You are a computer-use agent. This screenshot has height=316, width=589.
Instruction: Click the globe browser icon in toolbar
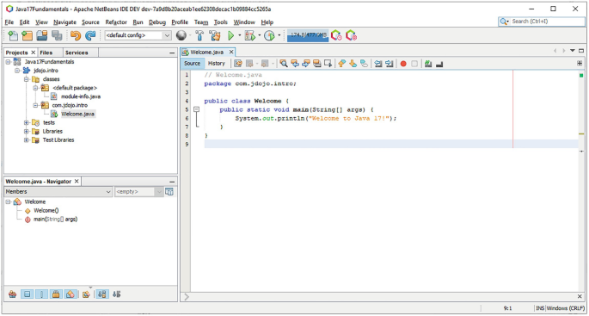[x=181, y=36]
